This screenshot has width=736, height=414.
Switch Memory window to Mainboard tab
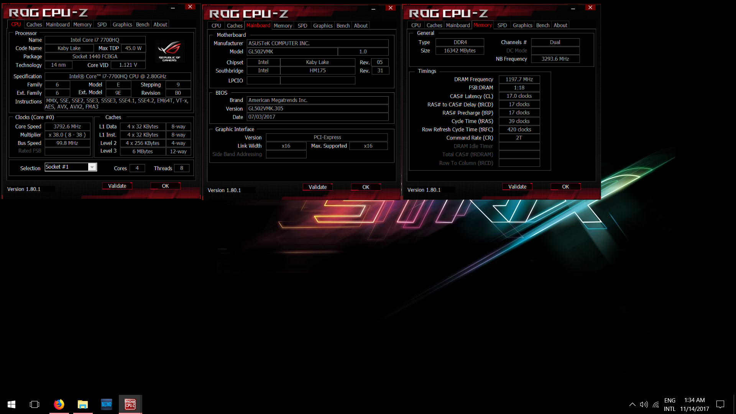[x=458, y=25]
